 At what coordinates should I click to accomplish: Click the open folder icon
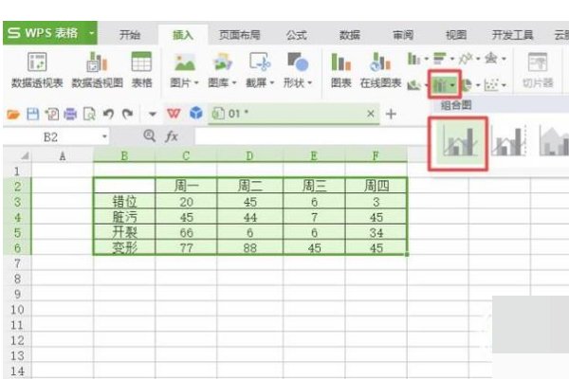(13, 115)
